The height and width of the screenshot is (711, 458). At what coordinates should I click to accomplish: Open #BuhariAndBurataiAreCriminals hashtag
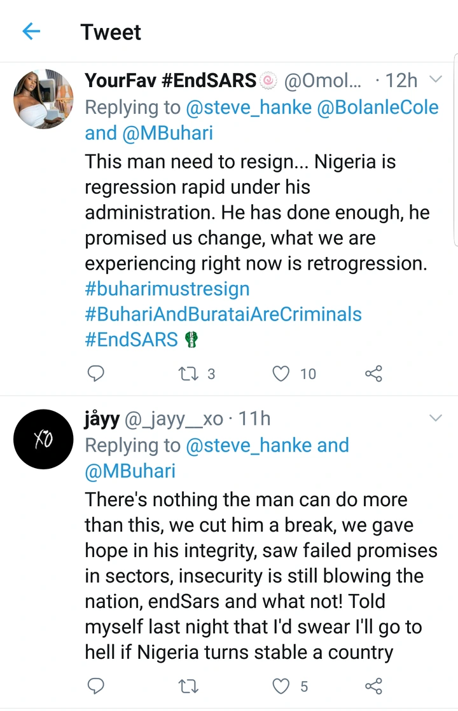coord(223,314)
